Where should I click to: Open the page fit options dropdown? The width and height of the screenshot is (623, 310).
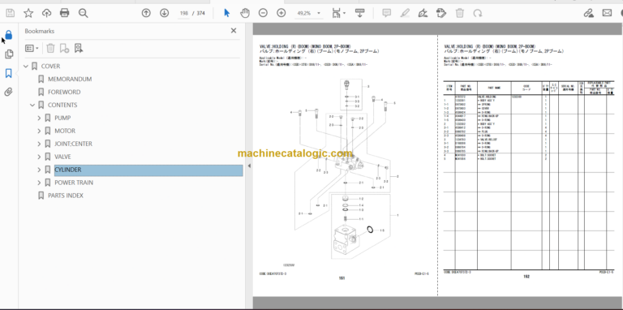tap(338, 13)
